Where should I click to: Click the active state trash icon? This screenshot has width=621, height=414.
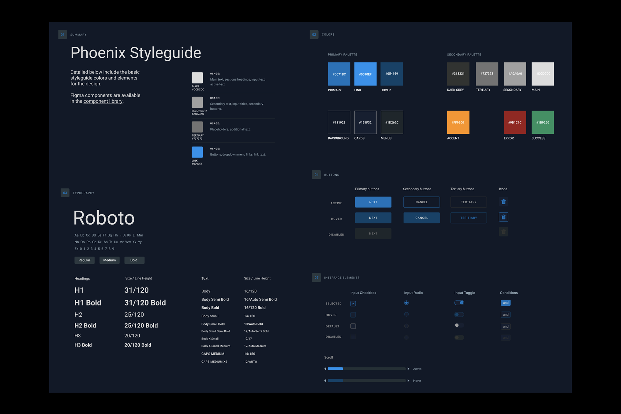pos(503,202)
